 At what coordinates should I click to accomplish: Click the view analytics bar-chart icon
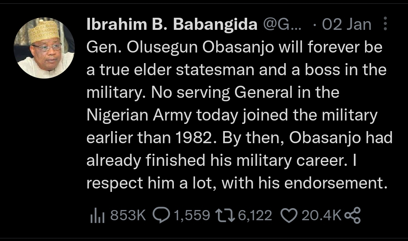[x=97, y=215]
